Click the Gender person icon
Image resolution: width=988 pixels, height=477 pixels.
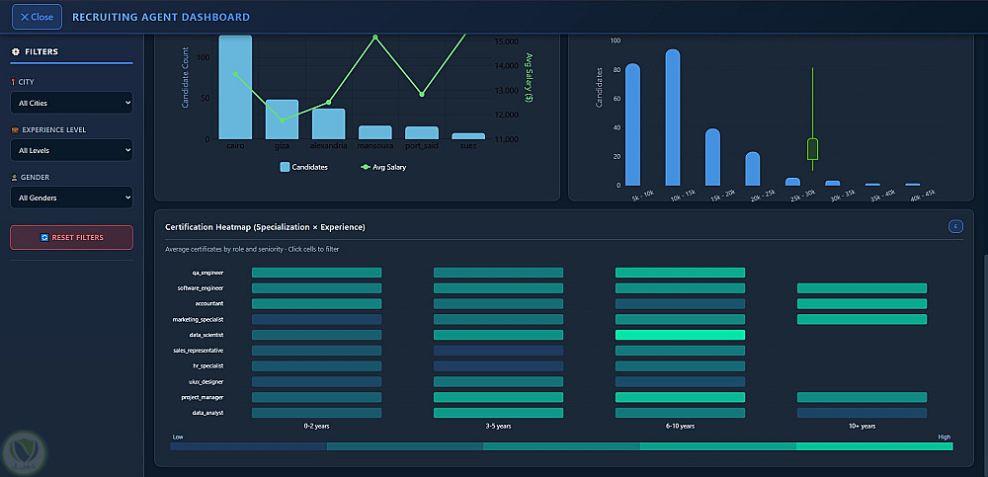tap(15, 178)
